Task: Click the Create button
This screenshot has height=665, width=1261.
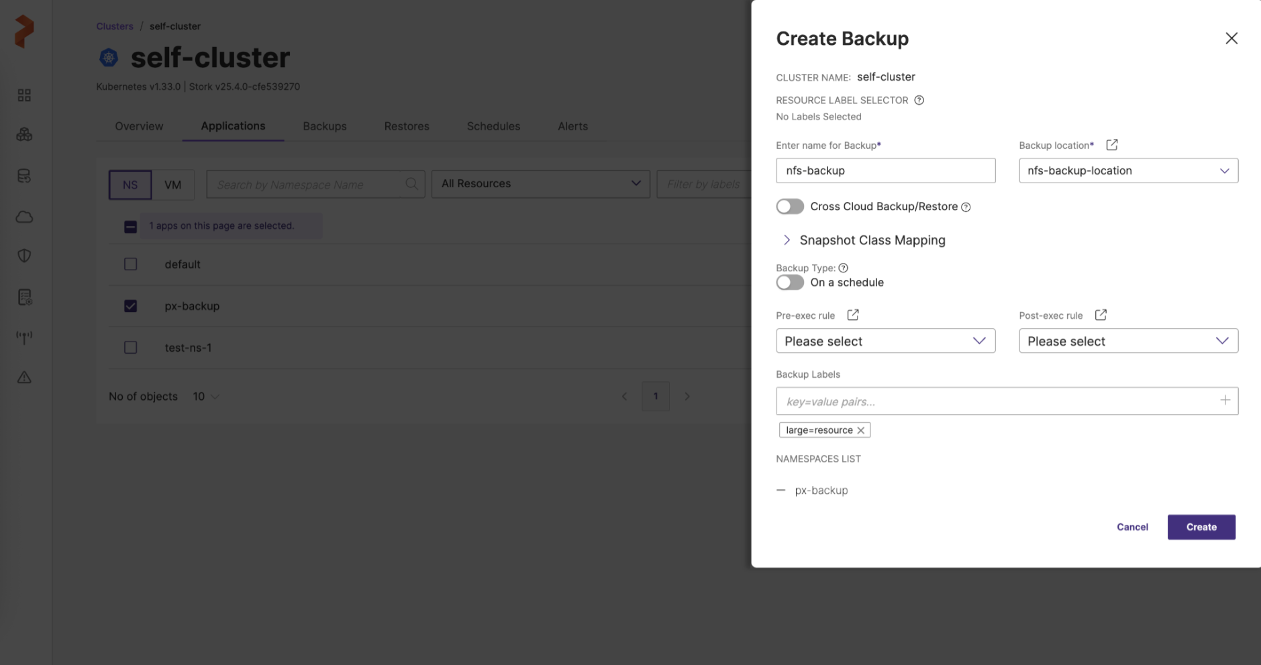Action: (1201, 527)
